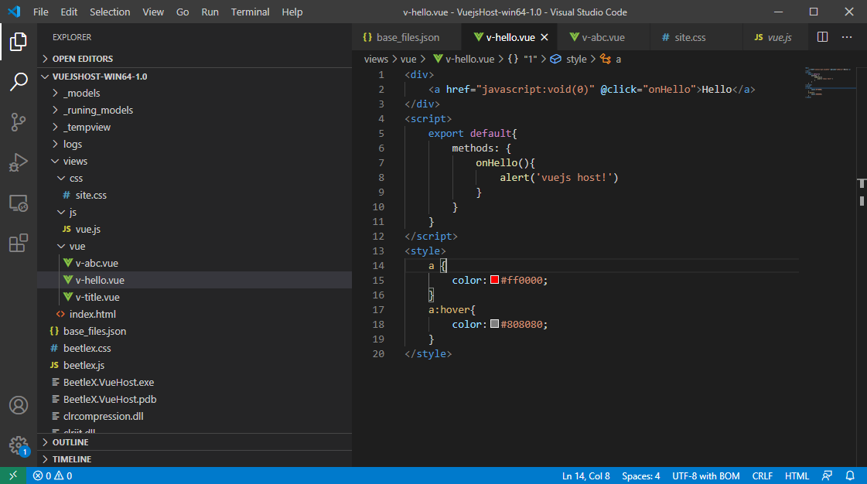This screenshot has width=867, height=484.
Task: Open the Extensions view icon
Action: 19,243
